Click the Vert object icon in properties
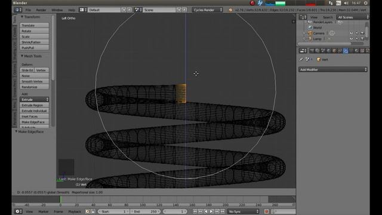The image size is (382, 215). [318, 60]
